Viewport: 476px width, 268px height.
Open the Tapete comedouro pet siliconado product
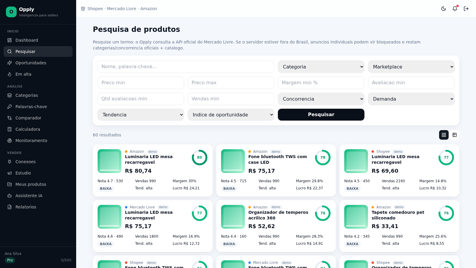pyautogui.click(x=399, y=226)
